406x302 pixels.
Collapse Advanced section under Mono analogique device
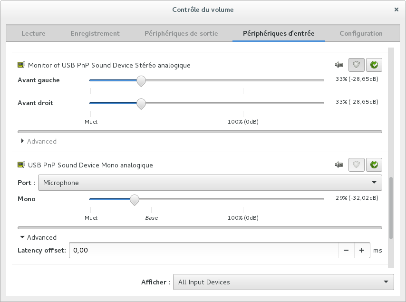click(39, 237)
